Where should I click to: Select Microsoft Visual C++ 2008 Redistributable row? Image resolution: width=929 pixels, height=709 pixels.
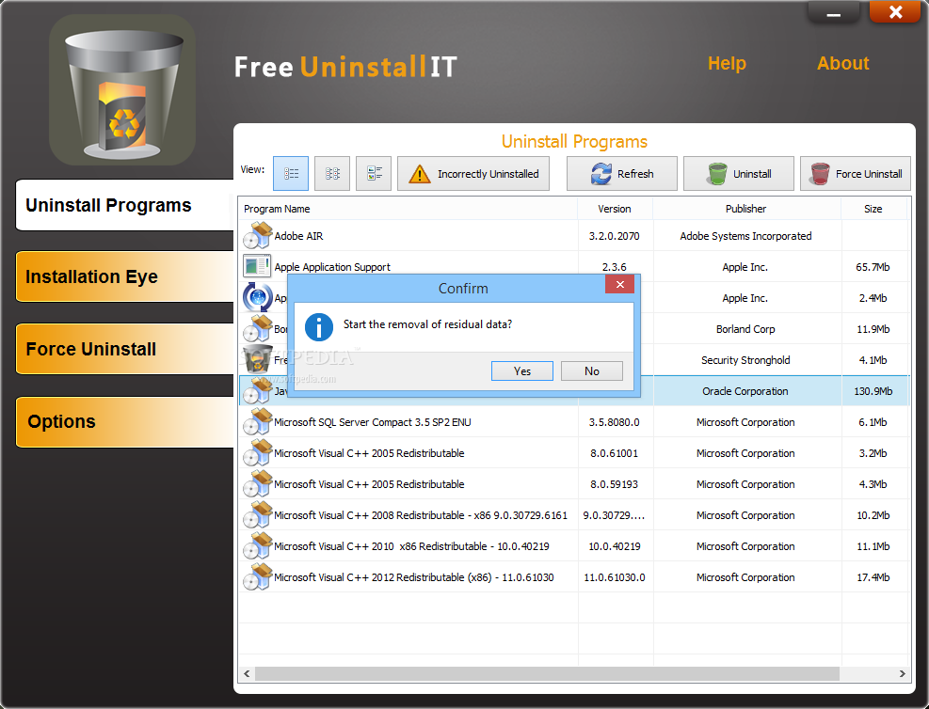click(x=574, y=515)
